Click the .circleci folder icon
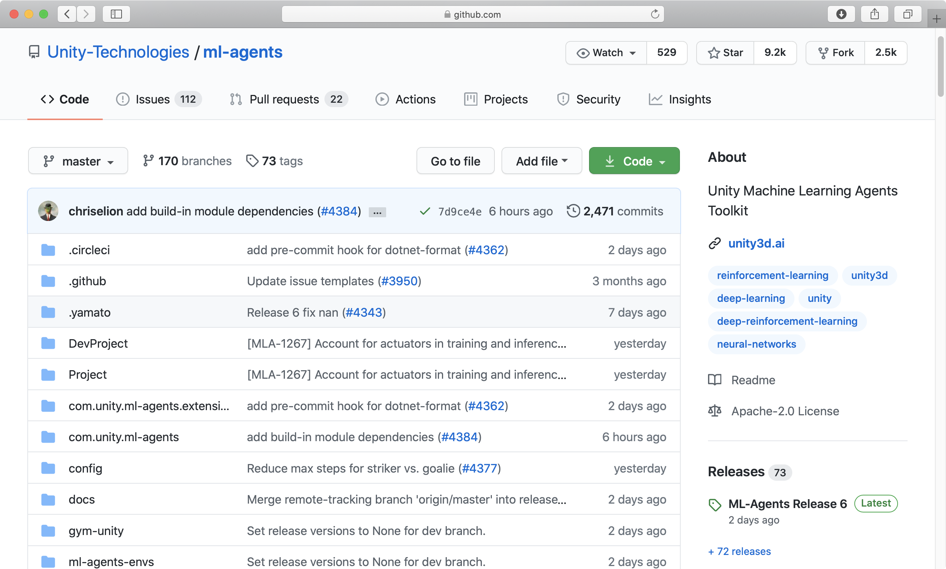The image size is (946, 569). pyautogui.click(x=48, y=250)
